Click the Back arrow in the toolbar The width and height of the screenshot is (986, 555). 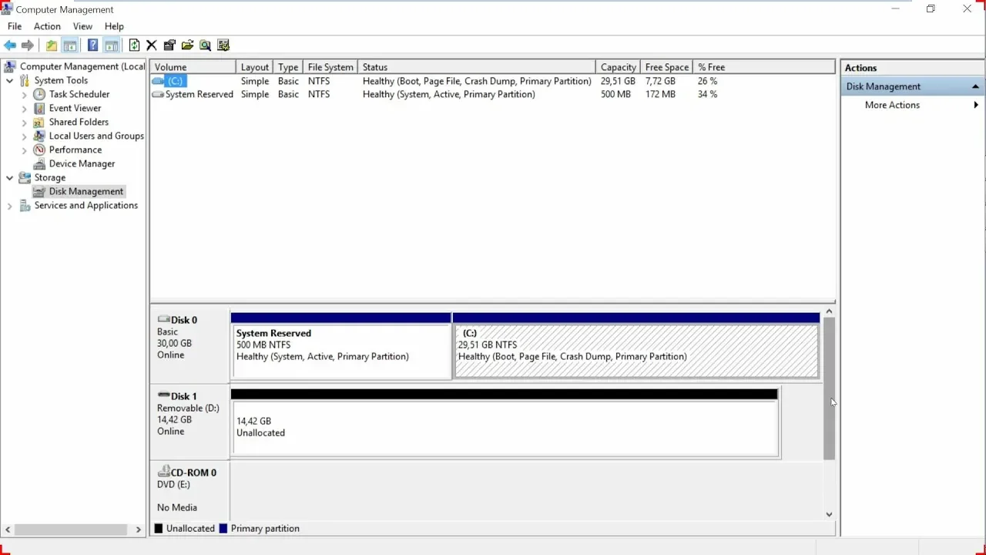(10, 45)
